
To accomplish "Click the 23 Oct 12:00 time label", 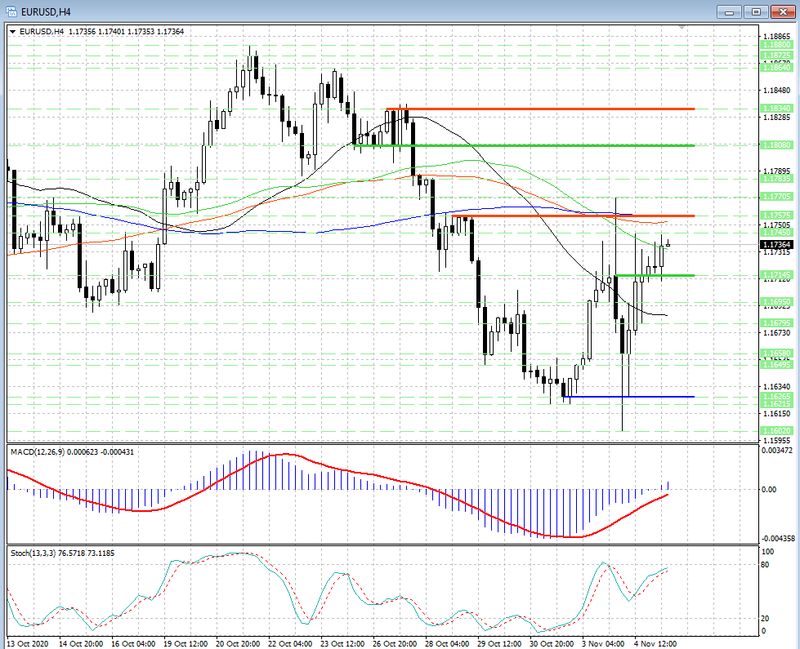I will (342, 643).
